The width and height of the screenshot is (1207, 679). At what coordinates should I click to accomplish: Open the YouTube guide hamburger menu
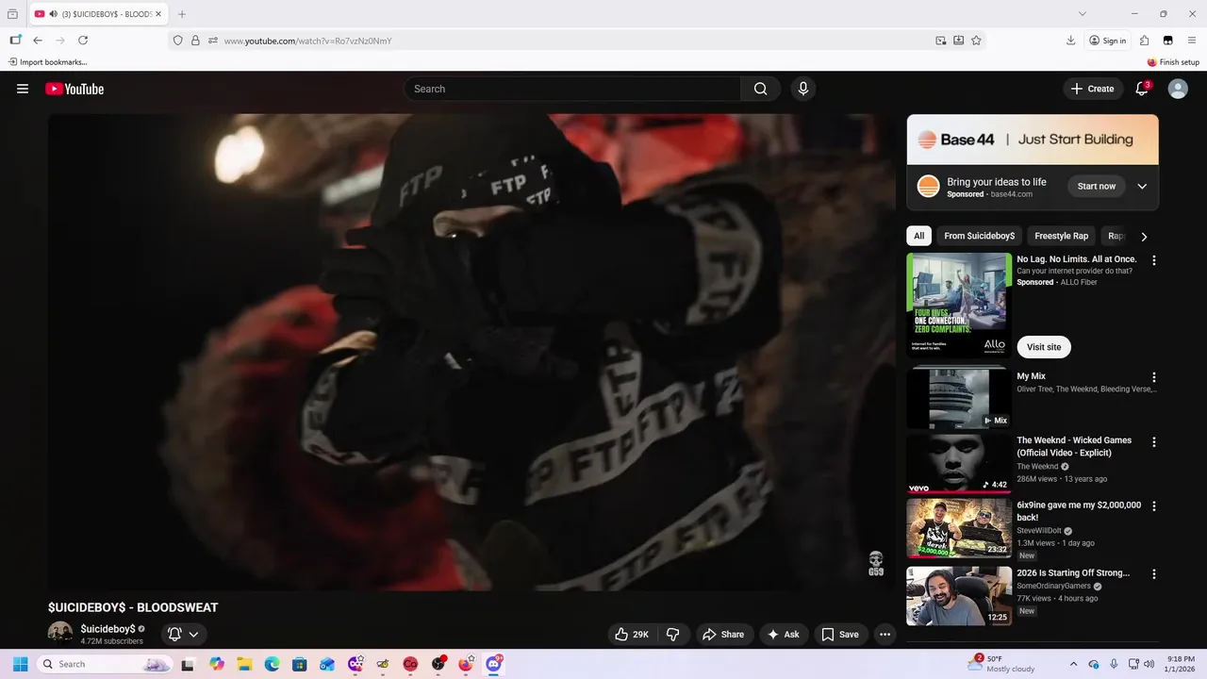coord(23,89)
